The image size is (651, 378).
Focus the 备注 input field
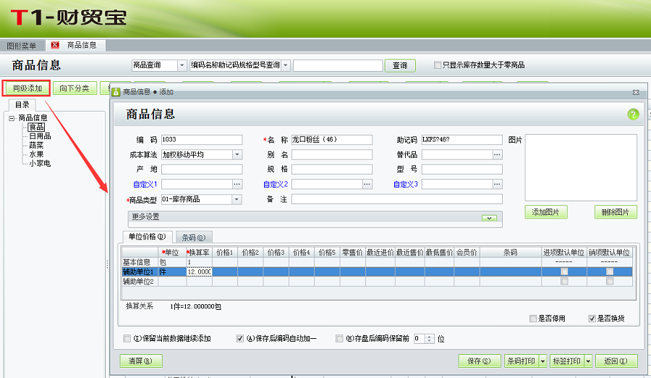(x=397, y=199)
